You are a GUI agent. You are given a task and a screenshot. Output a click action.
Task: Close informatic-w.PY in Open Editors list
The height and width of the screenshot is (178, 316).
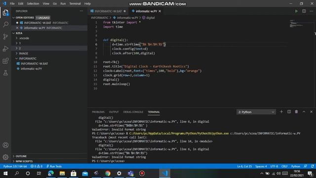coord(17,28)
